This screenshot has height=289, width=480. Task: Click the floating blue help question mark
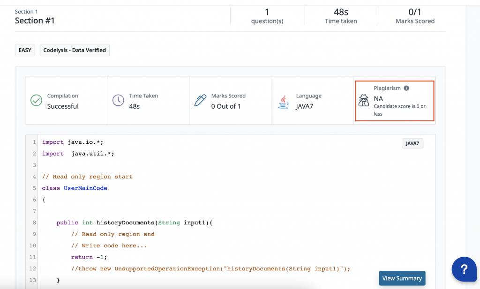click(464, 269)
